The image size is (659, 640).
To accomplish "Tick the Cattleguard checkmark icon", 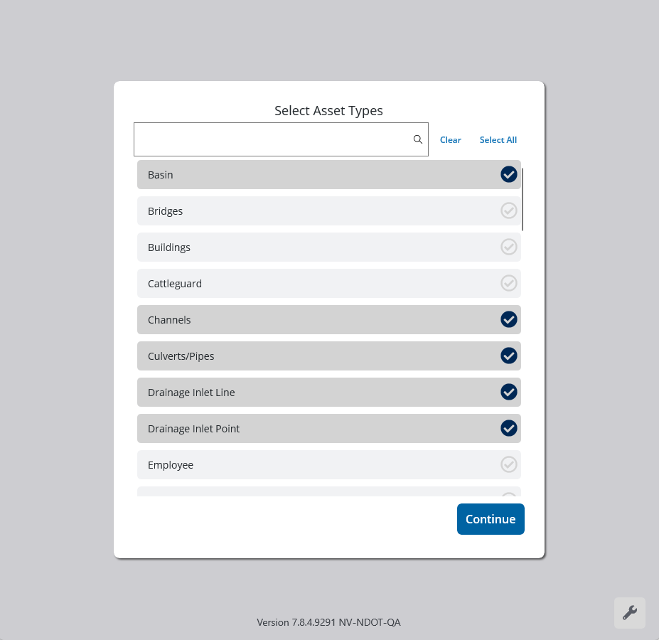I will tap(508, 283).
